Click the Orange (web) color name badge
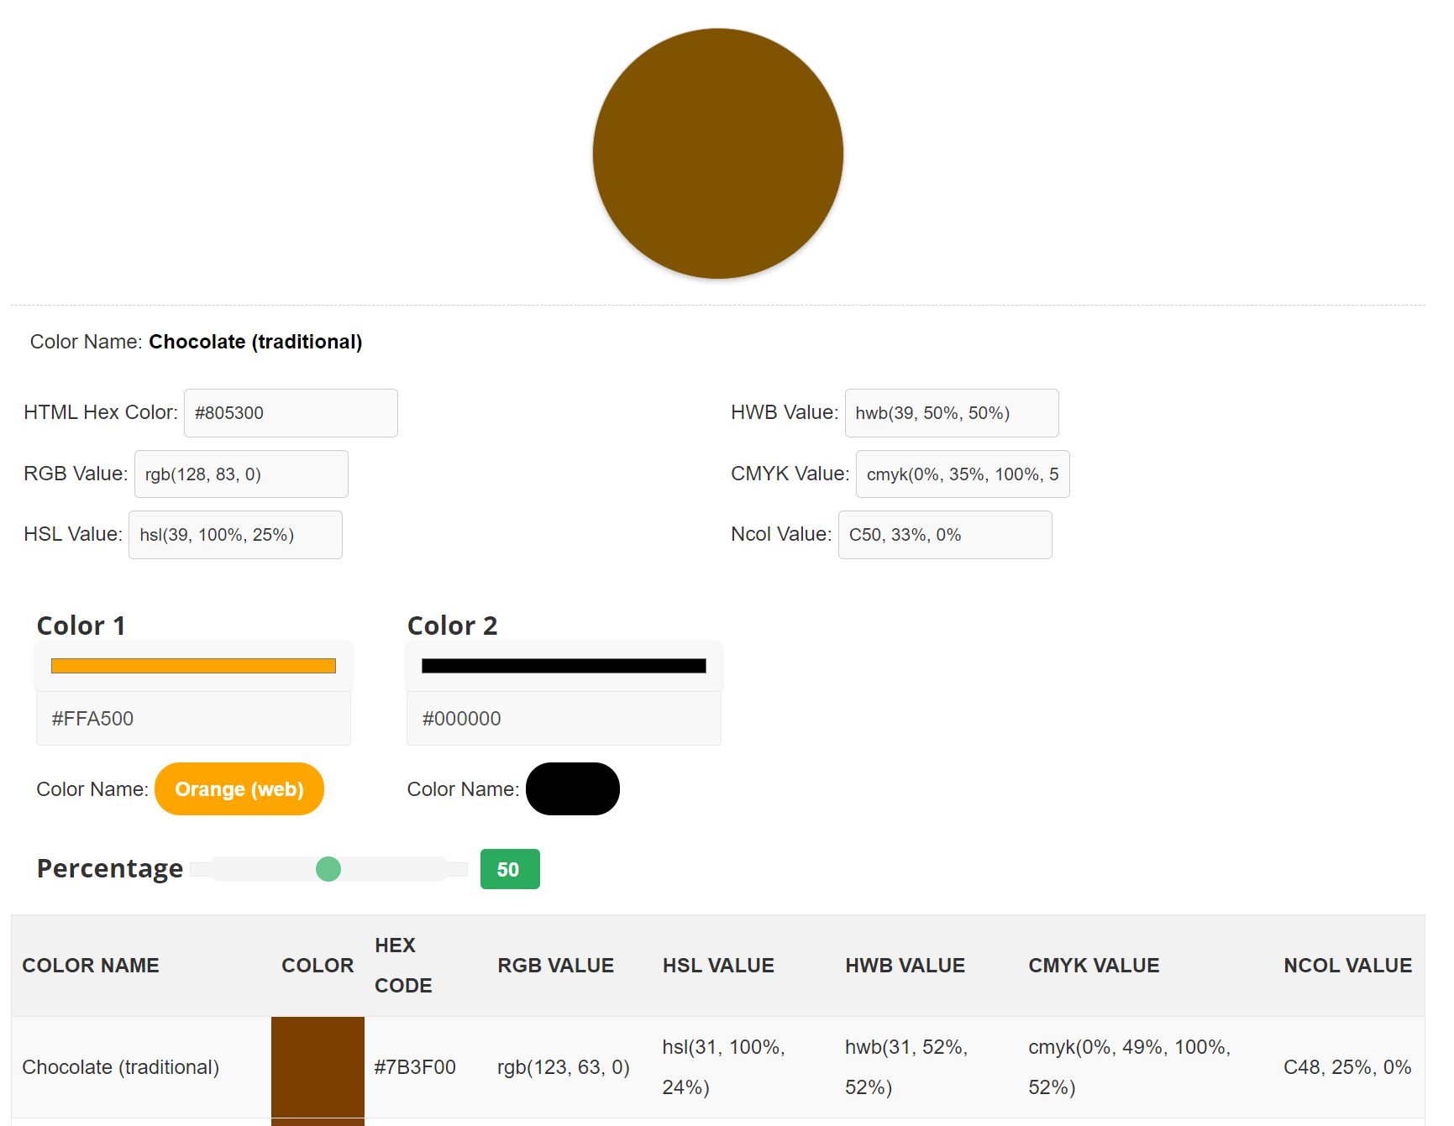This screenshot has height=1126, width=1454. point(239,789)
